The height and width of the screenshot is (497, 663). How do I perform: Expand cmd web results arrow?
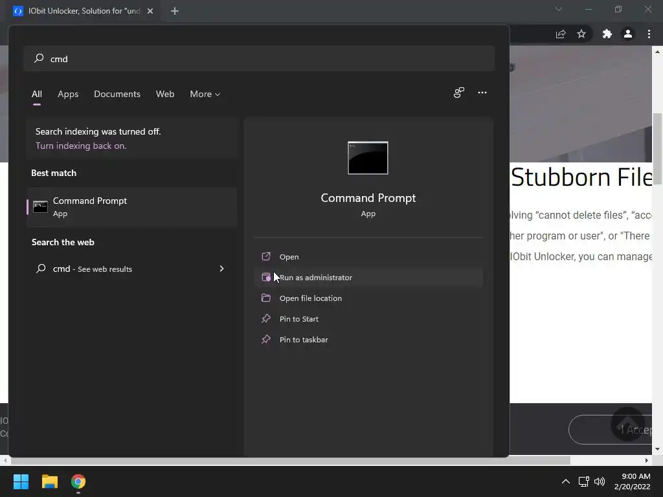pyautogui.click(x=221, y=269)
